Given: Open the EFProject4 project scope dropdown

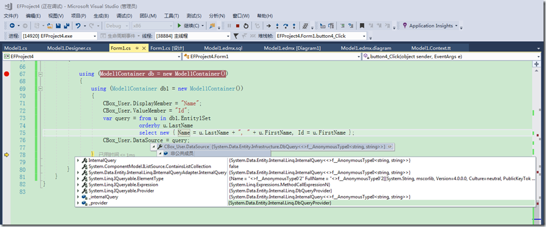Looking at the screenshot, I should click(x=92, y=56).
